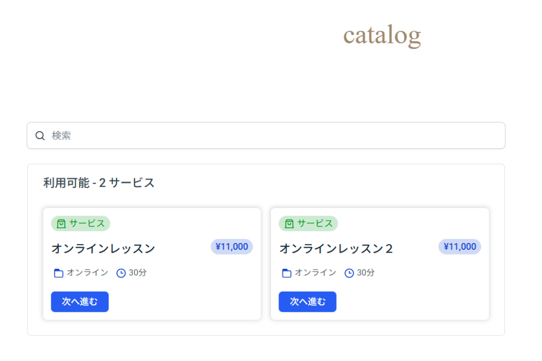
Task: Click the 利用可能 - 2 サービス heading
Action: 99,183
